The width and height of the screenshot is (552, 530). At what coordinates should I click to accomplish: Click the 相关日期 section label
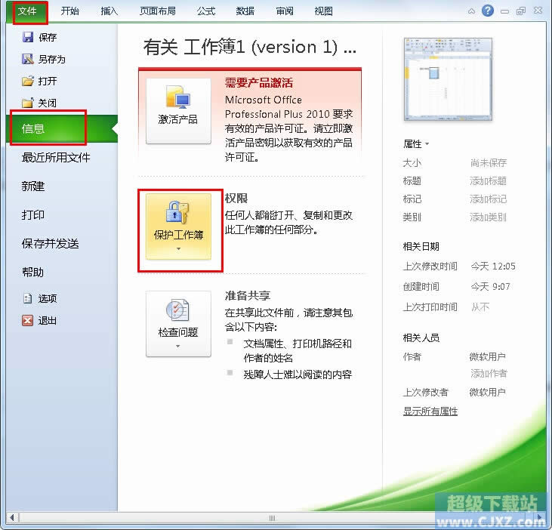tap(421, 246)
